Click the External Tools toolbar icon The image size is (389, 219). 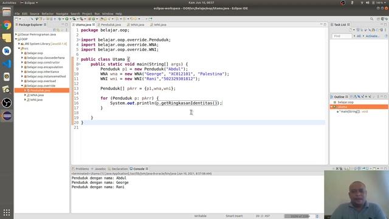tap(81, 19)
